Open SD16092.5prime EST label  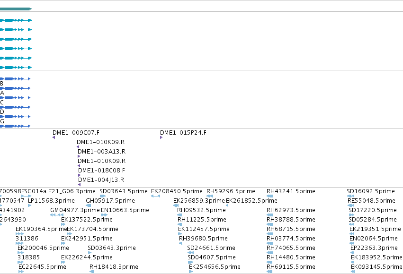[x=371, y=191]
